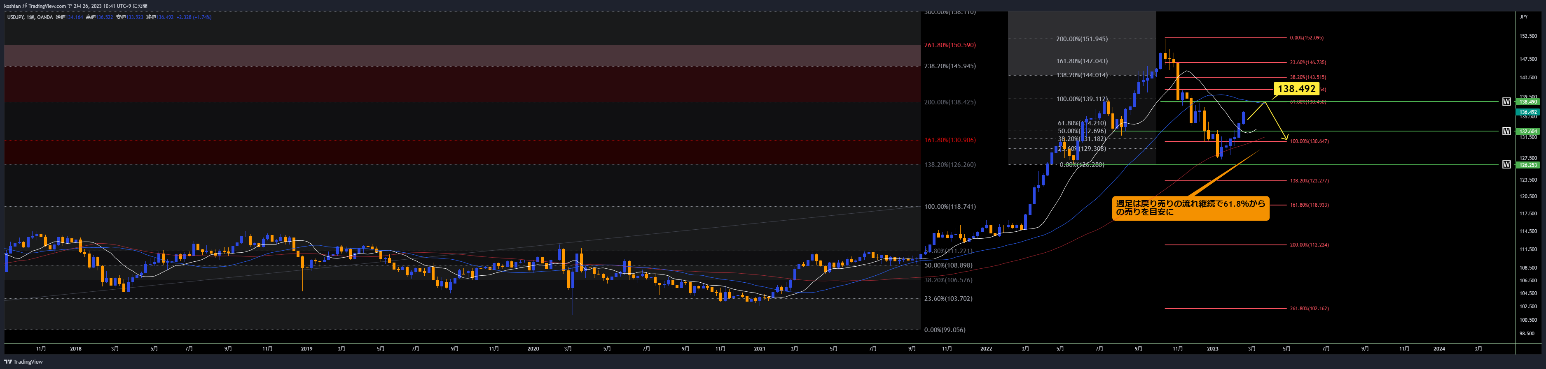Click the koshian publication header text
This screenshot has width=1546, height=369.
[x=76, y=6]
